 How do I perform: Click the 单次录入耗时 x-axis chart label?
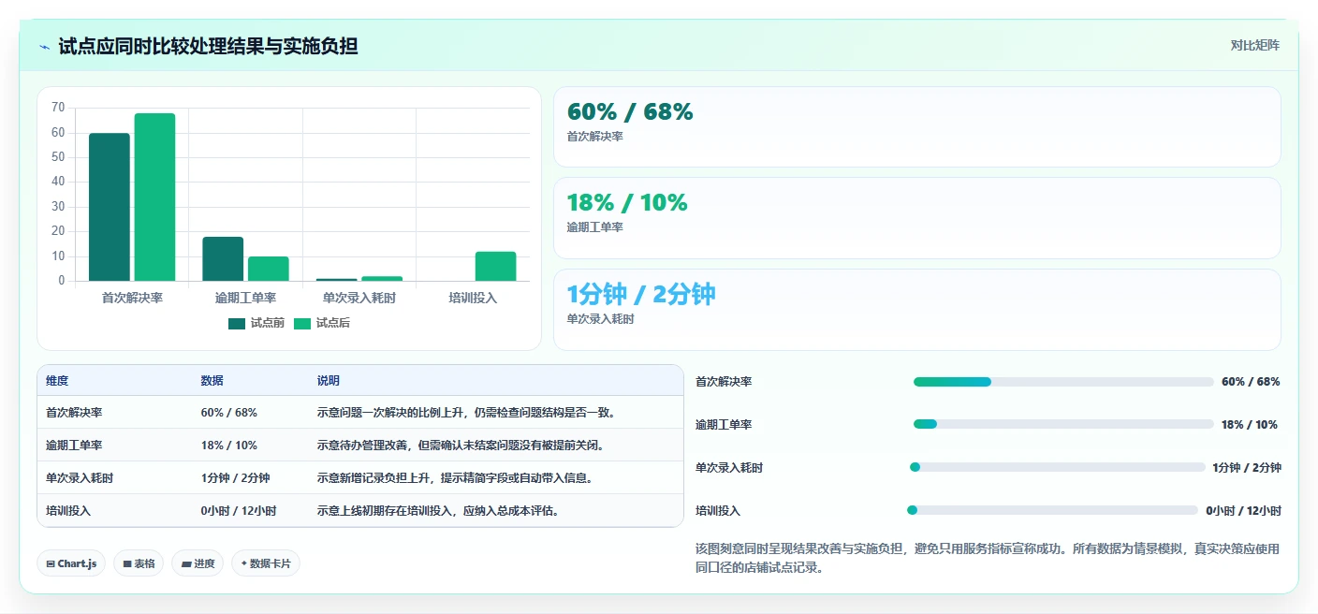[x=359, y=298]
